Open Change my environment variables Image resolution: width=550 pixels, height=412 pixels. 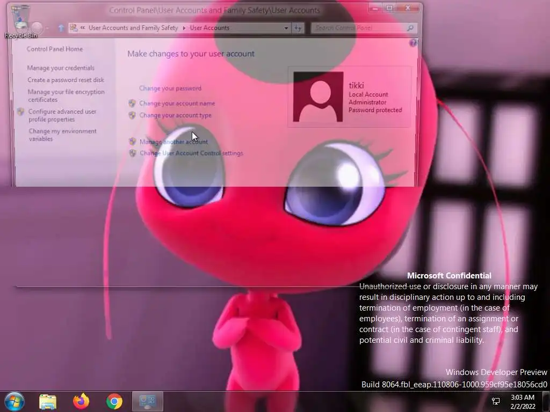(62, 135)
